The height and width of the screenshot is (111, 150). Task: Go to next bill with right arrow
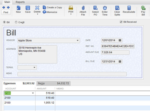click(x=8, y=7)
